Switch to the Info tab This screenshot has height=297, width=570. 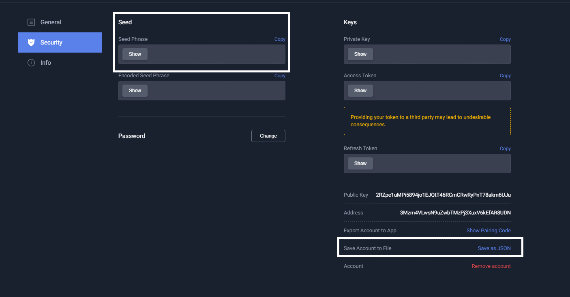point(60,63)
